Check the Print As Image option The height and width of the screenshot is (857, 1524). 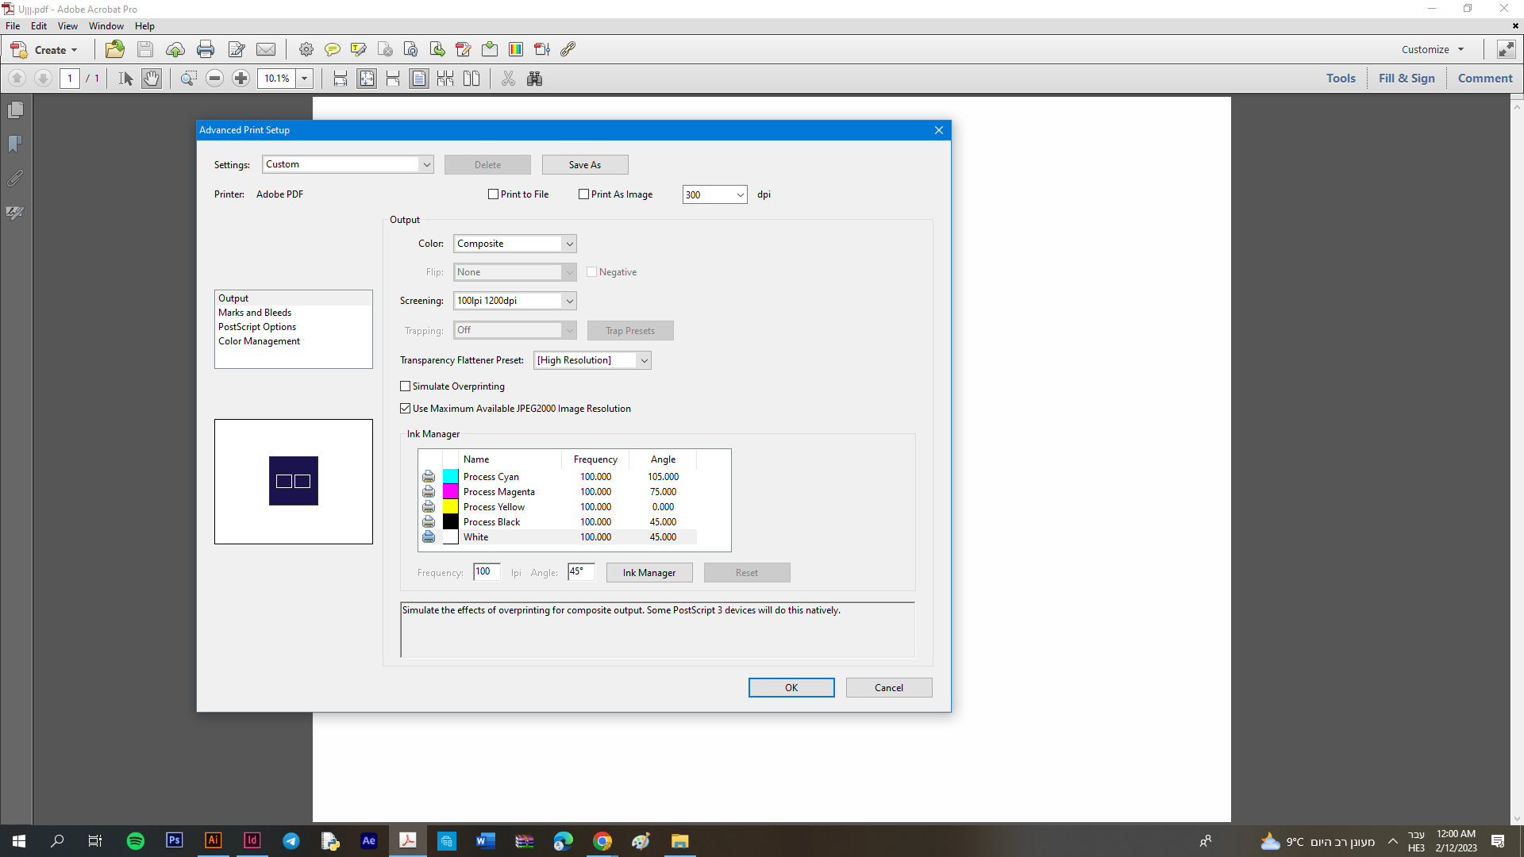pyautogui.click(x=584, y=194)
